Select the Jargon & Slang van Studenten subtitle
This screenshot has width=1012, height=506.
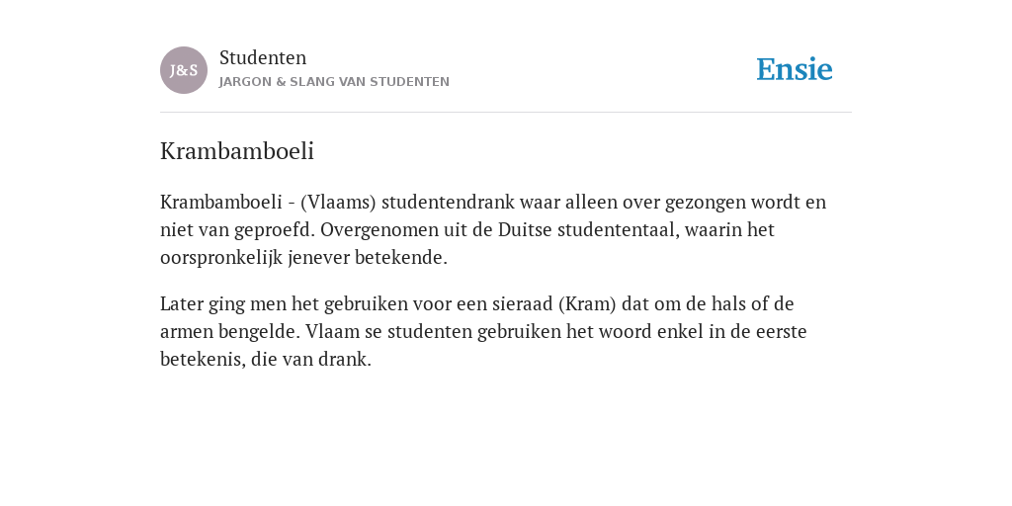click(334, 82)
